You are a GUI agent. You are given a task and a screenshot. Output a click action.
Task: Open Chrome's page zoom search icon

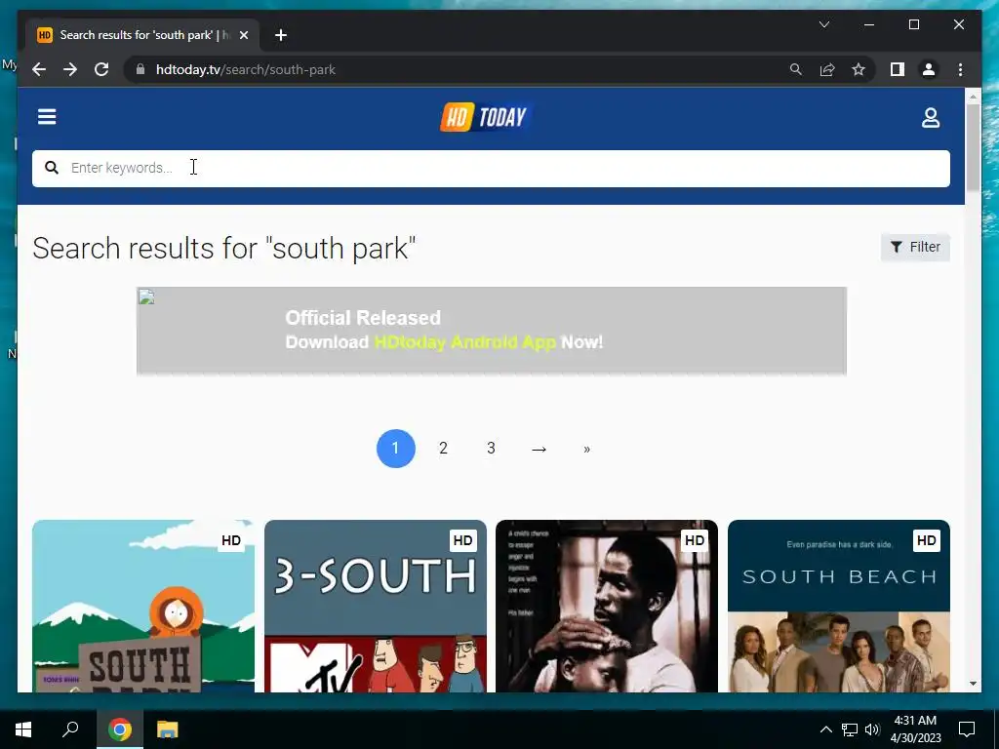(x=796, y=69)
